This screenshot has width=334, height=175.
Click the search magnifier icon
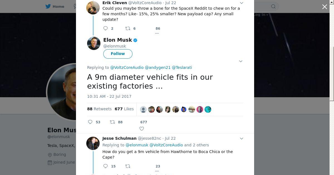tap(273, 6)
